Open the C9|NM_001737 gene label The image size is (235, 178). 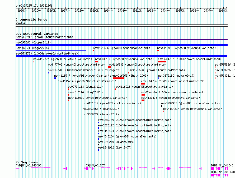[95, 165]
